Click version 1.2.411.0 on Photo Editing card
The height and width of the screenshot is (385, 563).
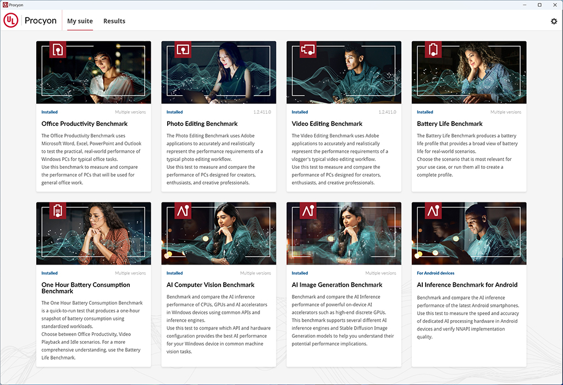[x=262, y=112]
